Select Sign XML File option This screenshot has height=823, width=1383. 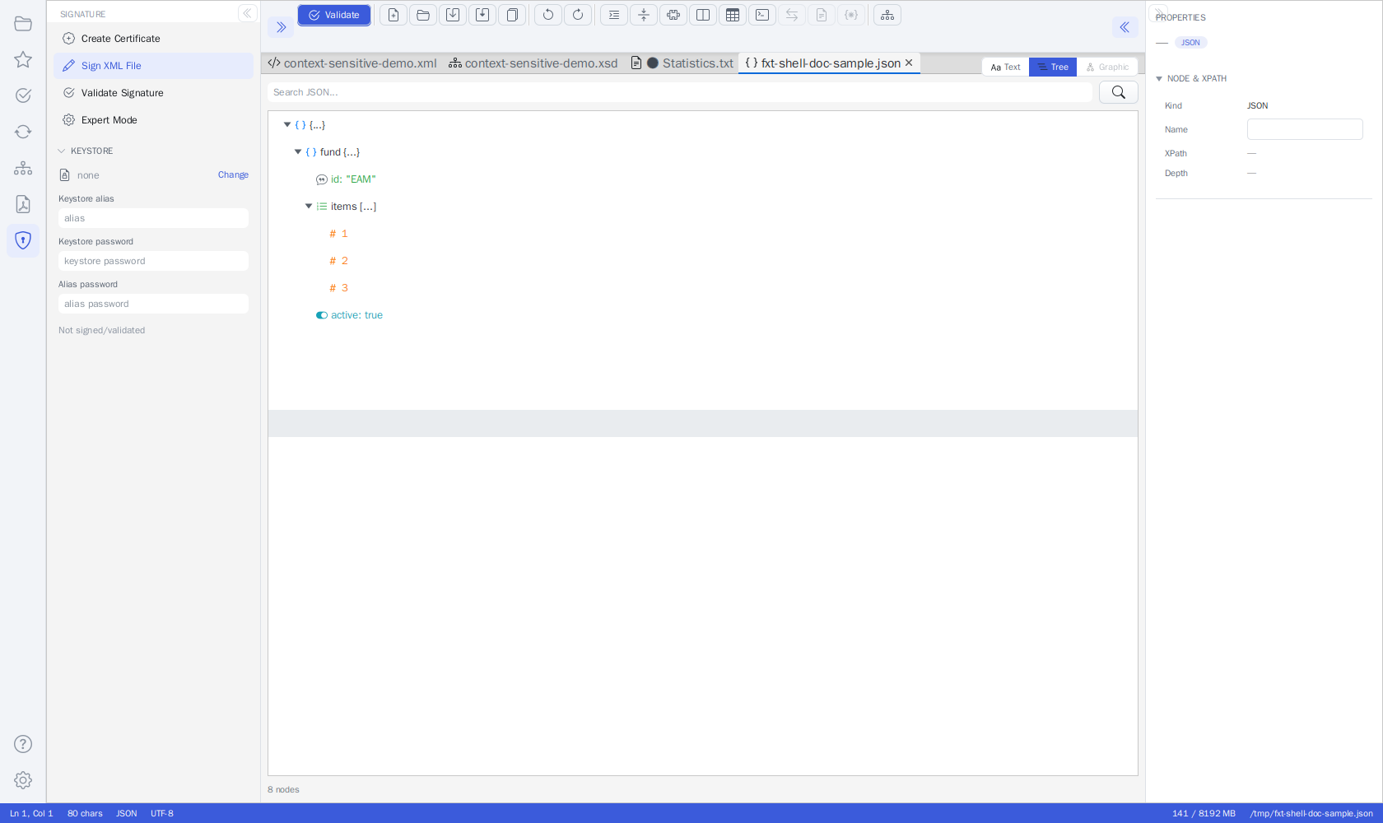154,66
